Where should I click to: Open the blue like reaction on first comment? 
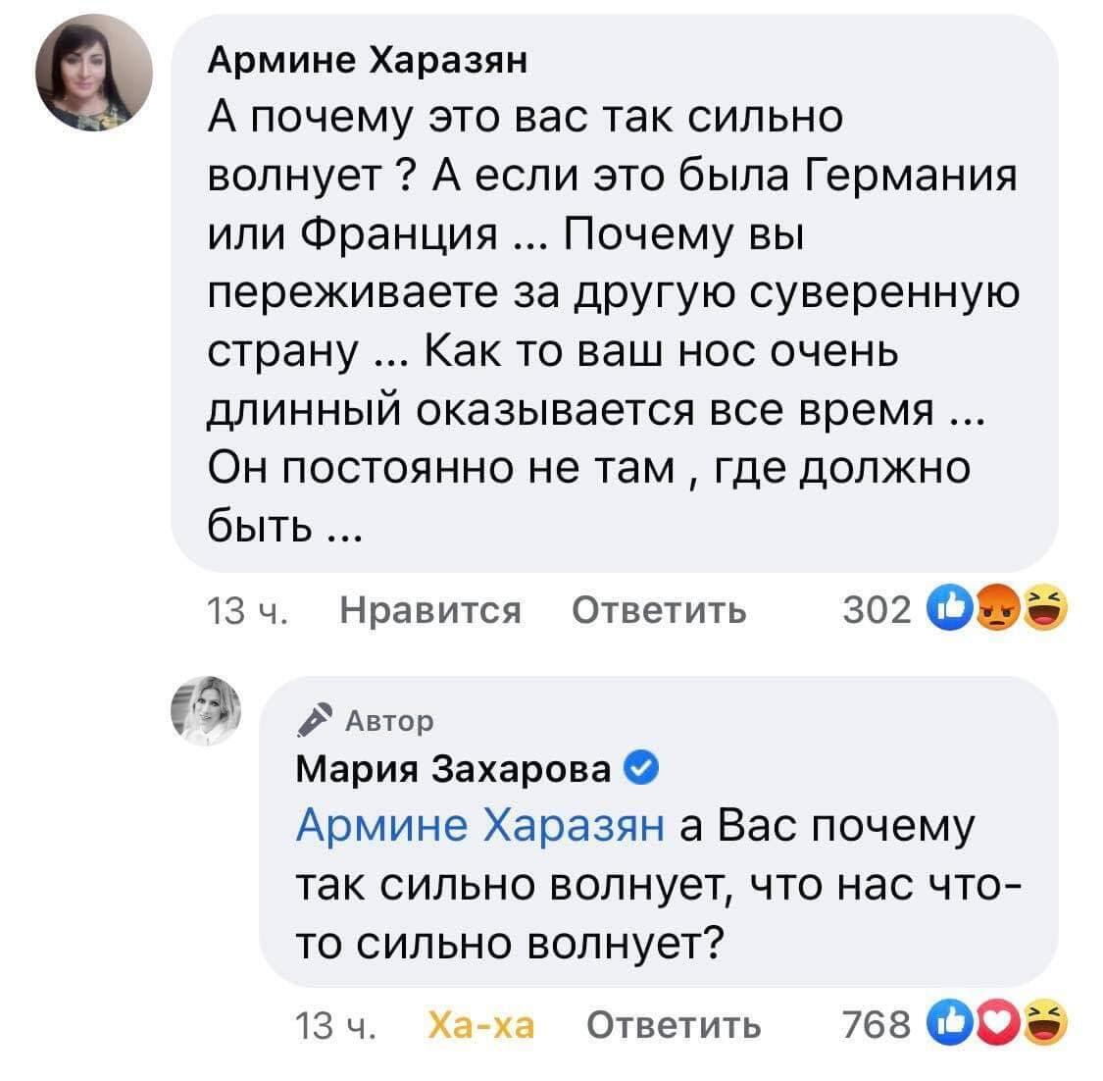[x=950, y=608]
